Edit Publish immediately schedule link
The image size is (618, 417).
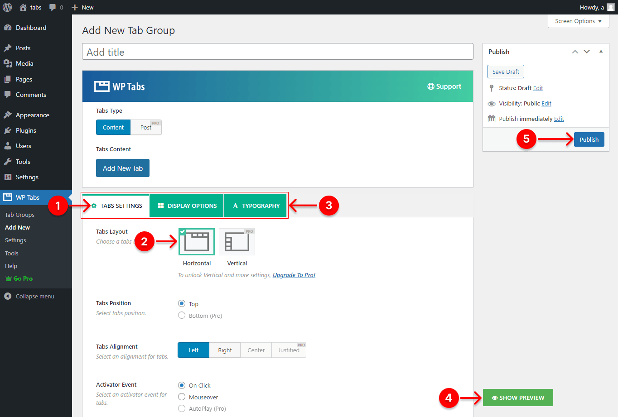[x=559, y=119]
